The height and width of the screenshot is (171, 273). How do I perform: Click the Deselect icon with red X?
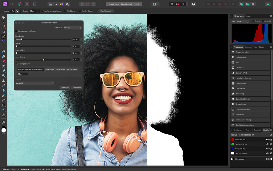click(x=88, y=4)
